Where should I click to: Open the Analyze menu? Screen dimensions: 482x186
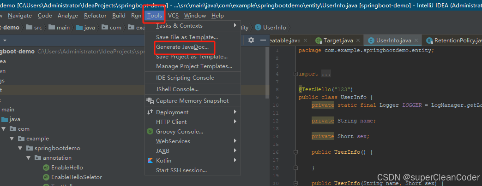click(68, 15)
